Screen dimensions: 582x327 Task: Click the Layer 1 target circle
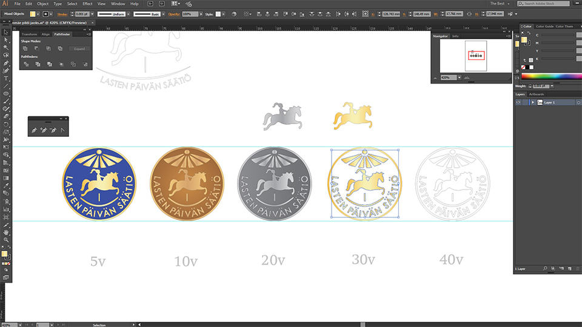pyautogui.click(x=578, y=102)
